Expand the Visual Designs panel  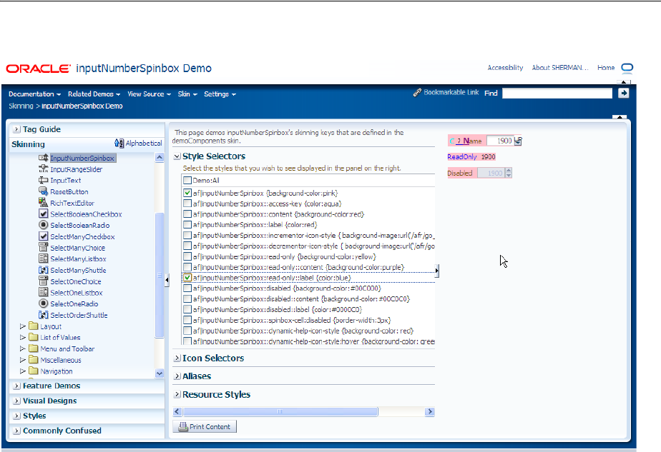(x=16, y=401)
